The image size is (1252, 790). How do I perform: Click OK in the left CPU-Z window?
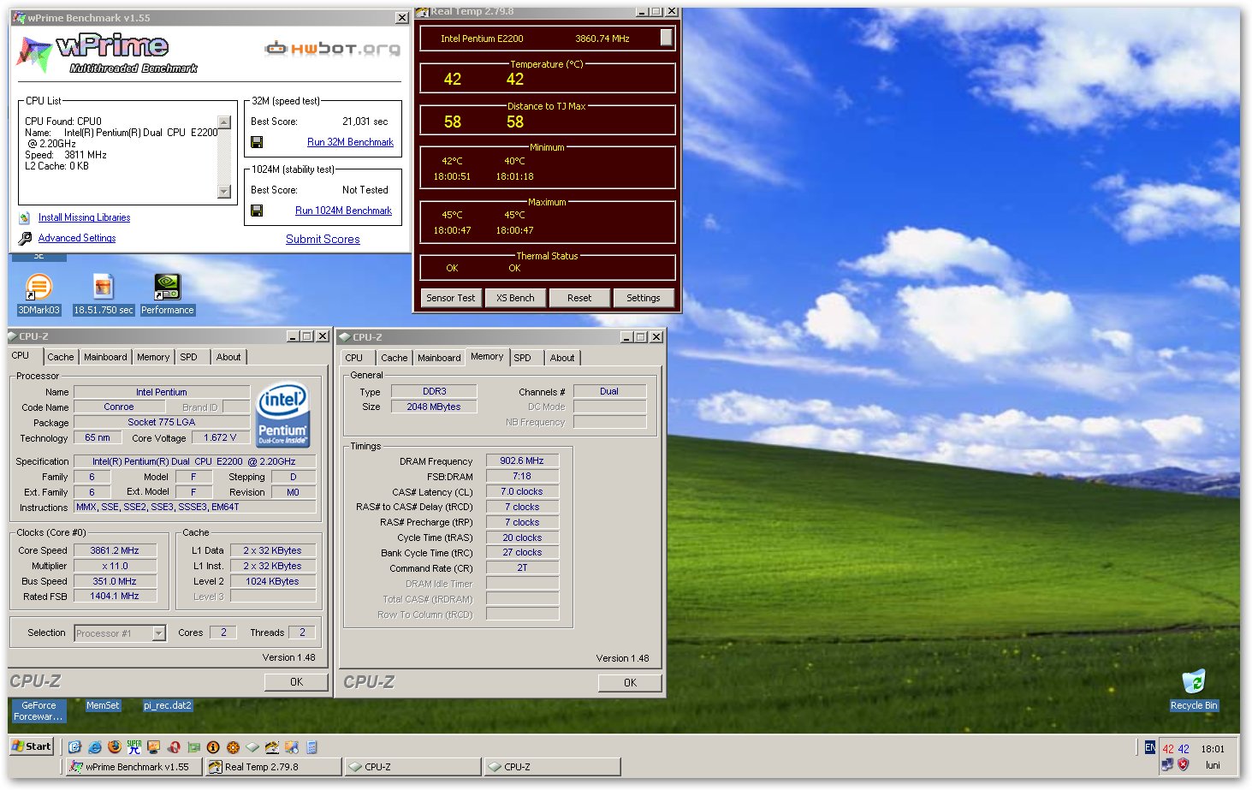coord(296,682)
